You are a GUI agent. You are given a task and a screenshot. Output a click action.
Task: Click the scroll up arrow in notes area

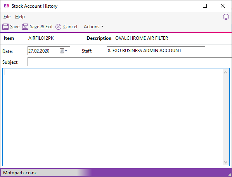tap(226, 72)
